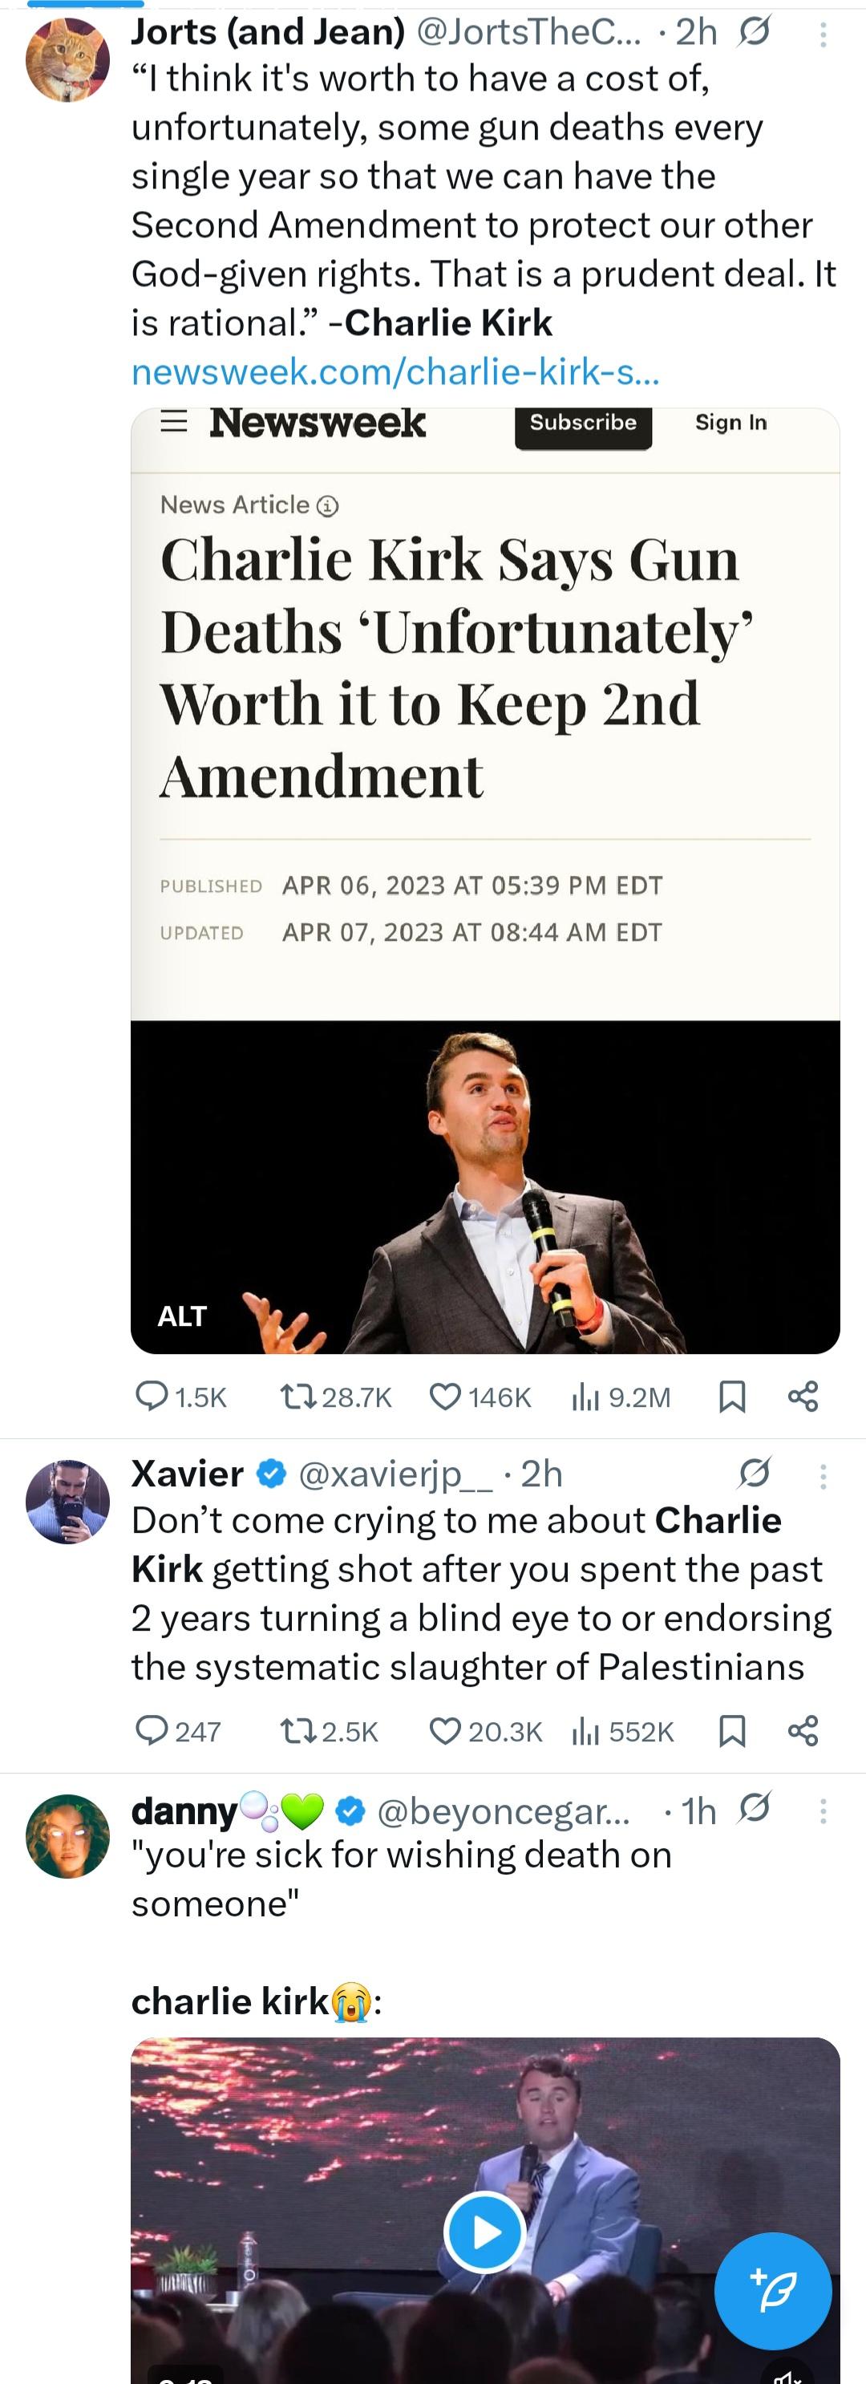Screen dimensions: 866x2384
Task: Bookmark the Jorts tweet
Action: [x=732, y=1396]
